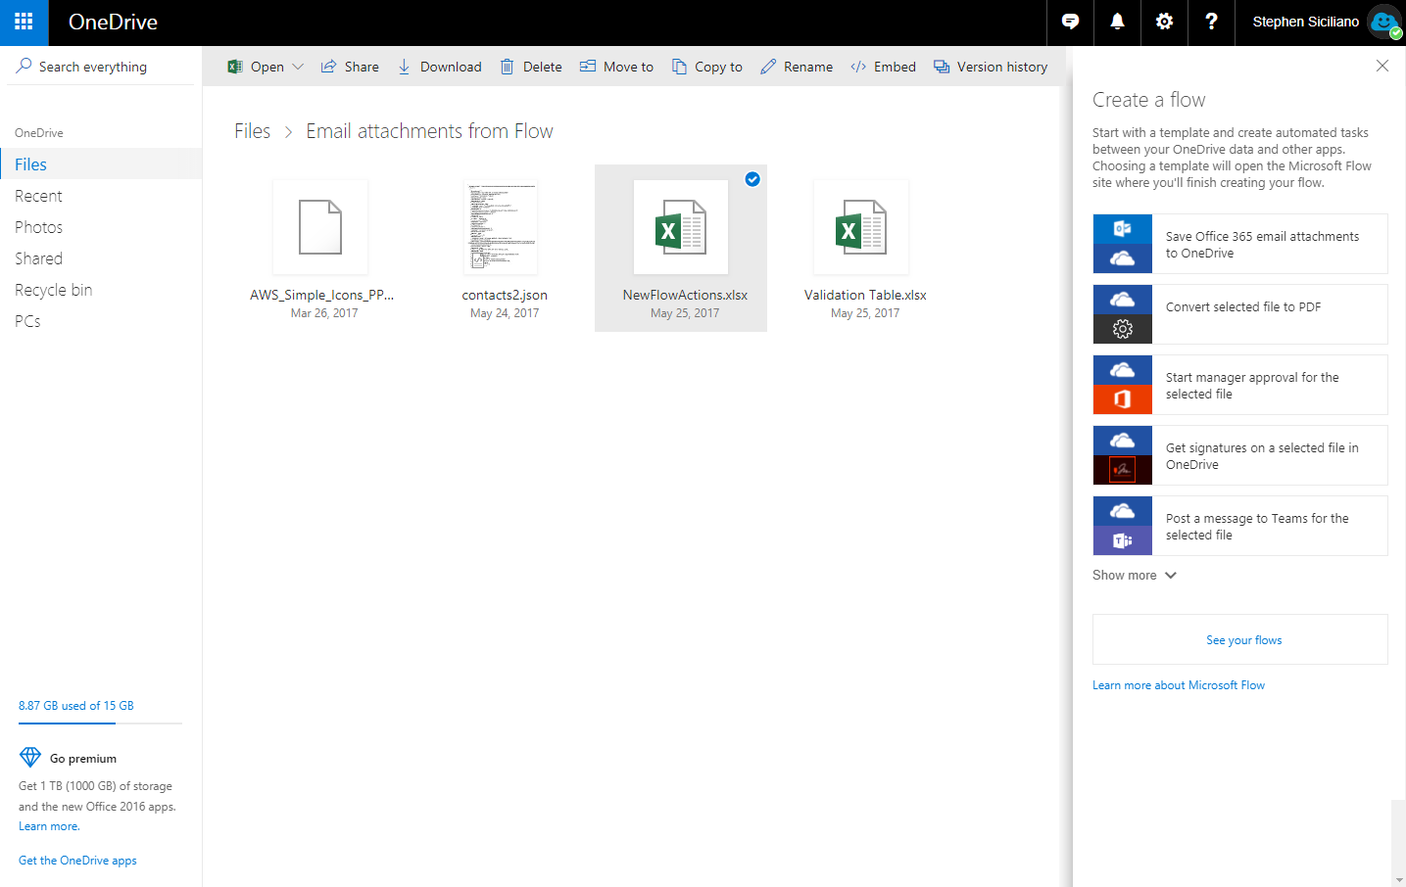Uncheck the NewFlowActions.xlsx selection circle
This screenshot has height=887, width=1406.
click(752, 179)
